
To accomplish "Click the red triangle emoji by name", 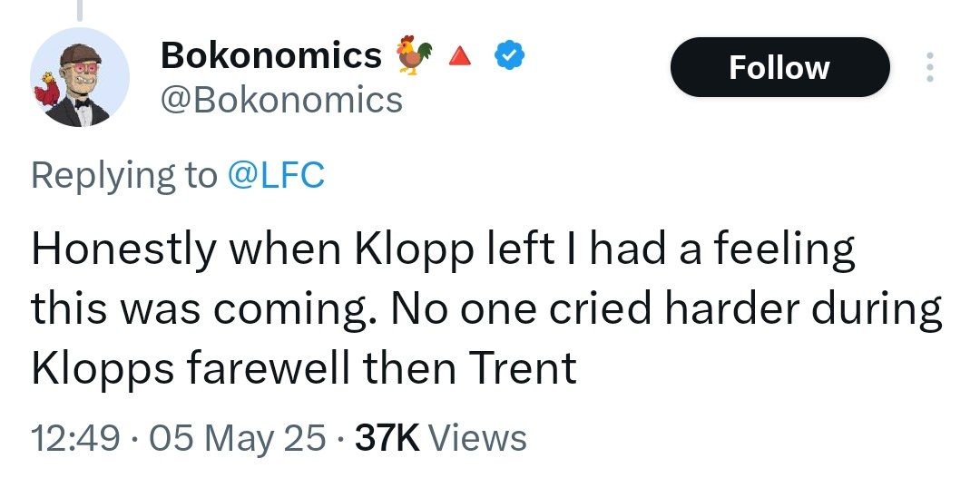I will [460, 57].
